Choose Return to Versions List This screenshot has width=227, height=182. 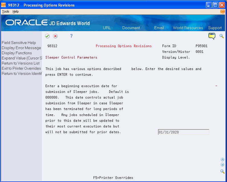(21, 63)
